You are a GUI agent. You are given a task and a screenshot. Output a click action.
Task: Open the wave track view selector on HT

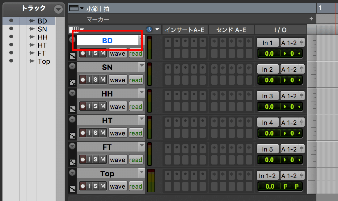pyautogui.click(x=118, y=133)
